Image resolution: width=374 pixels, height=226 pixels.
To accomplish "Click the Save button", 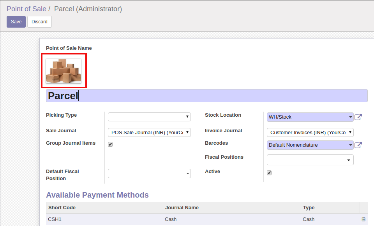I will [x=16, y=22].
